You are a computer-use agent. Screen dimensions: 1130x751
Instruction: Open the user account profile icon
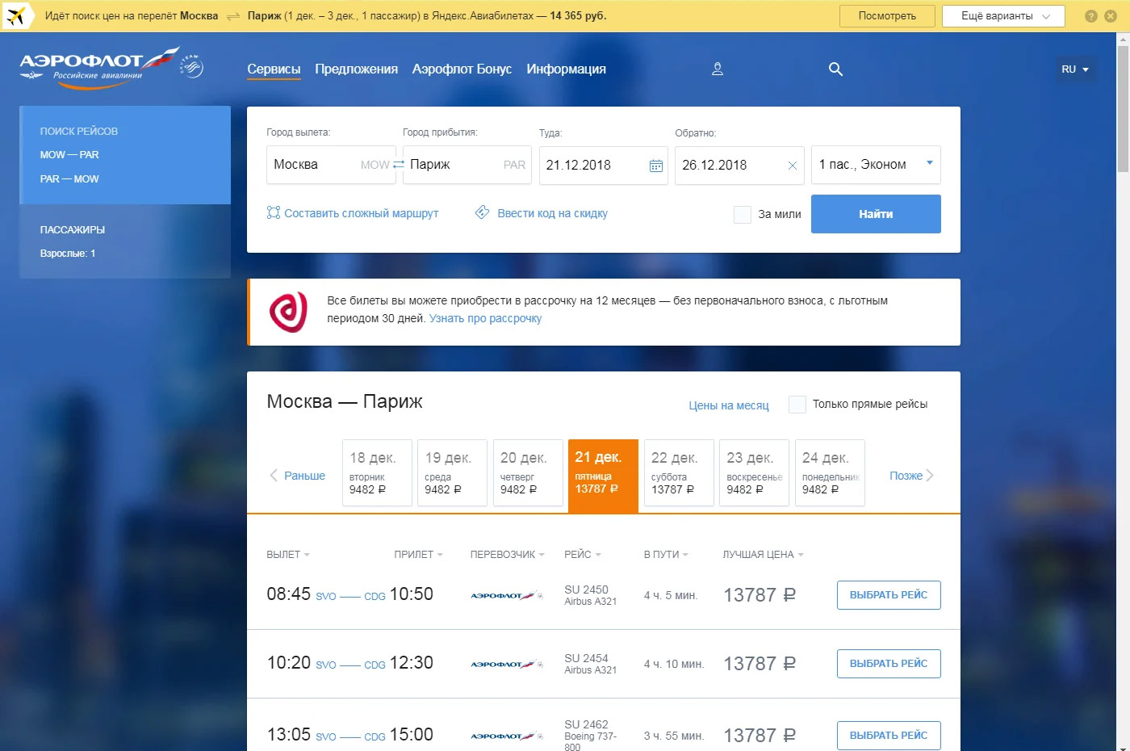717,69
